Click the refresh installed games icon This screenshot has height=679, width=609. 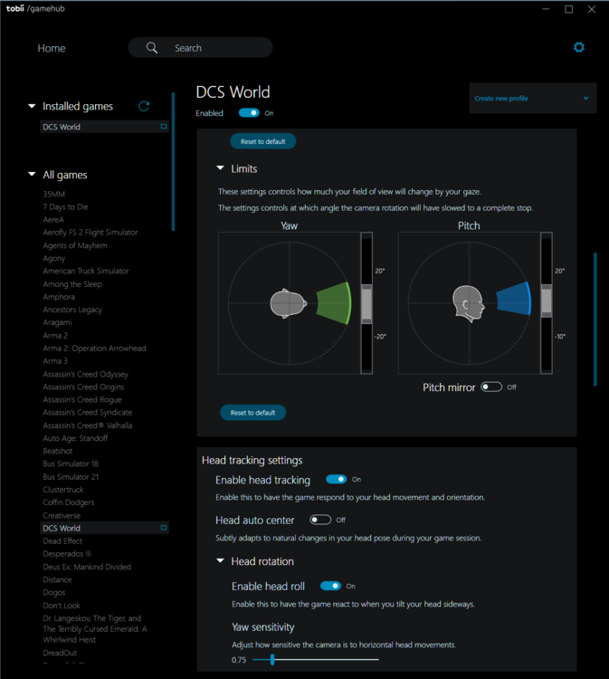144,106
